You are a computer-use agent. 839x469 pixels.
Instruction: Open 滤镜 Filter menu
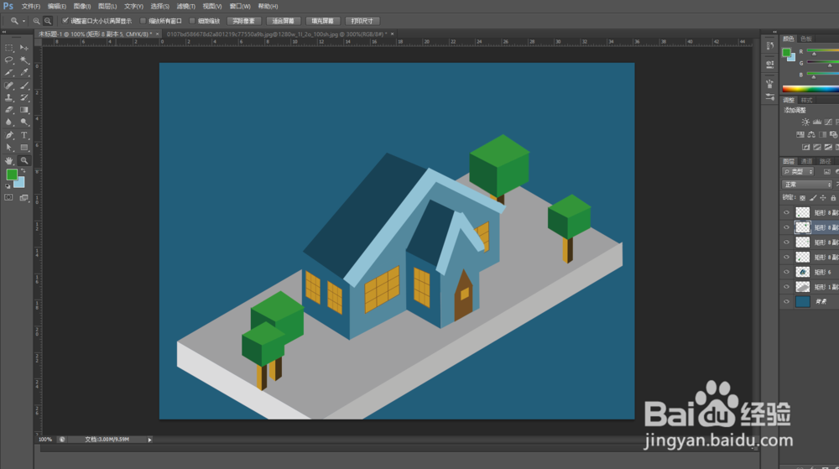click(x=185, y=7)
